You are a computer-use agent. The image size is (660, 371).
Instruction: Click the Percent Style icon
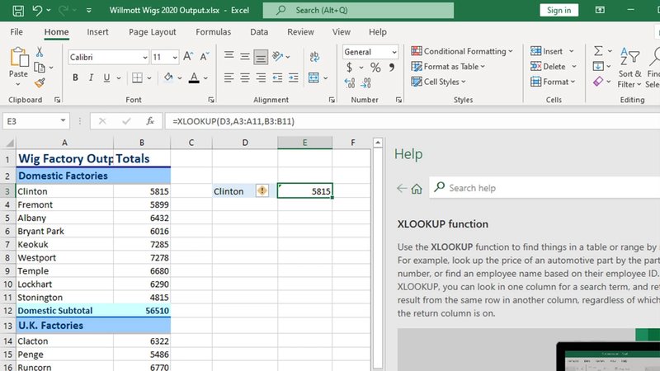375,68
